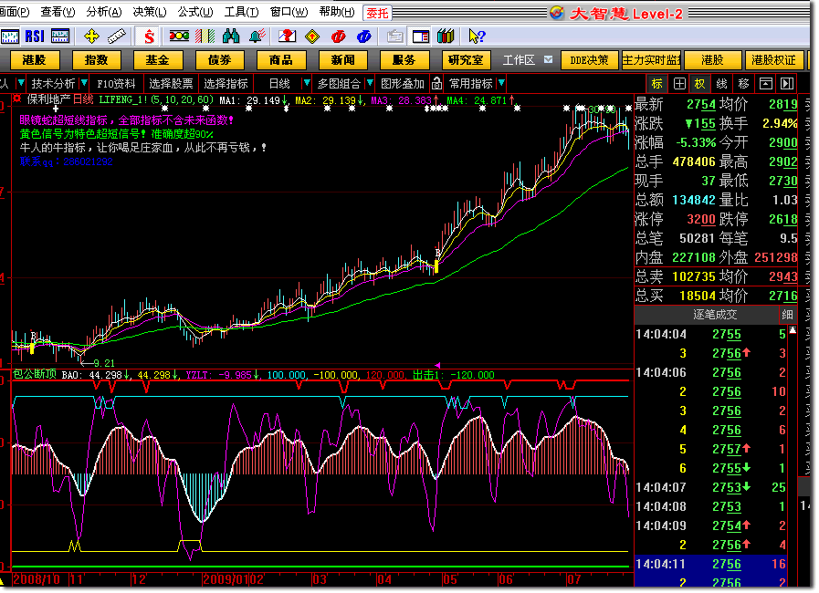Click the 图形叠加 overlay item

402,84
